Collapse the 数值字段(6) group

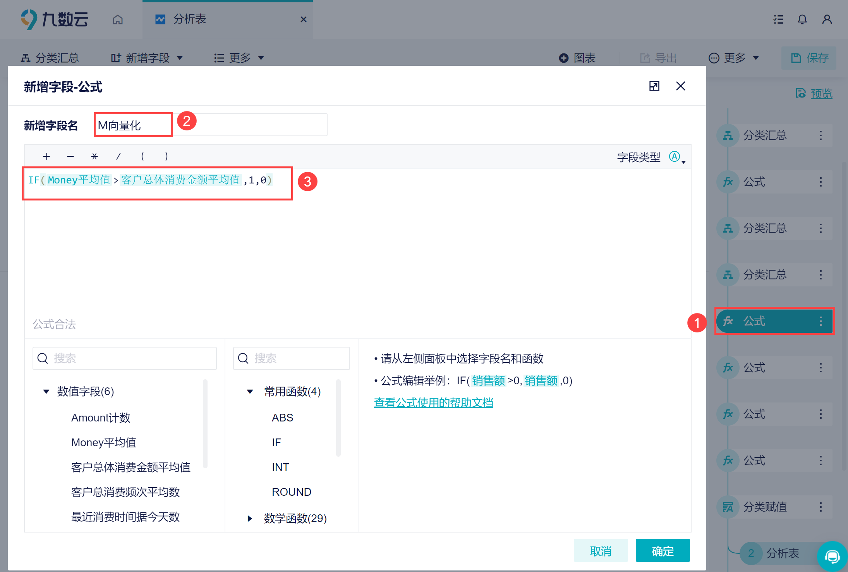pos(46,391)
